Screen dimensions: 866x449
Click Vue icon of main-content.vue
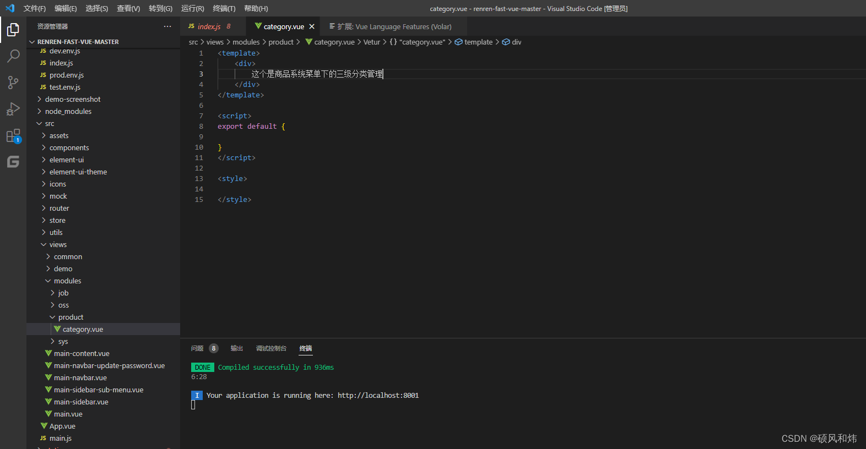point(48,353)
